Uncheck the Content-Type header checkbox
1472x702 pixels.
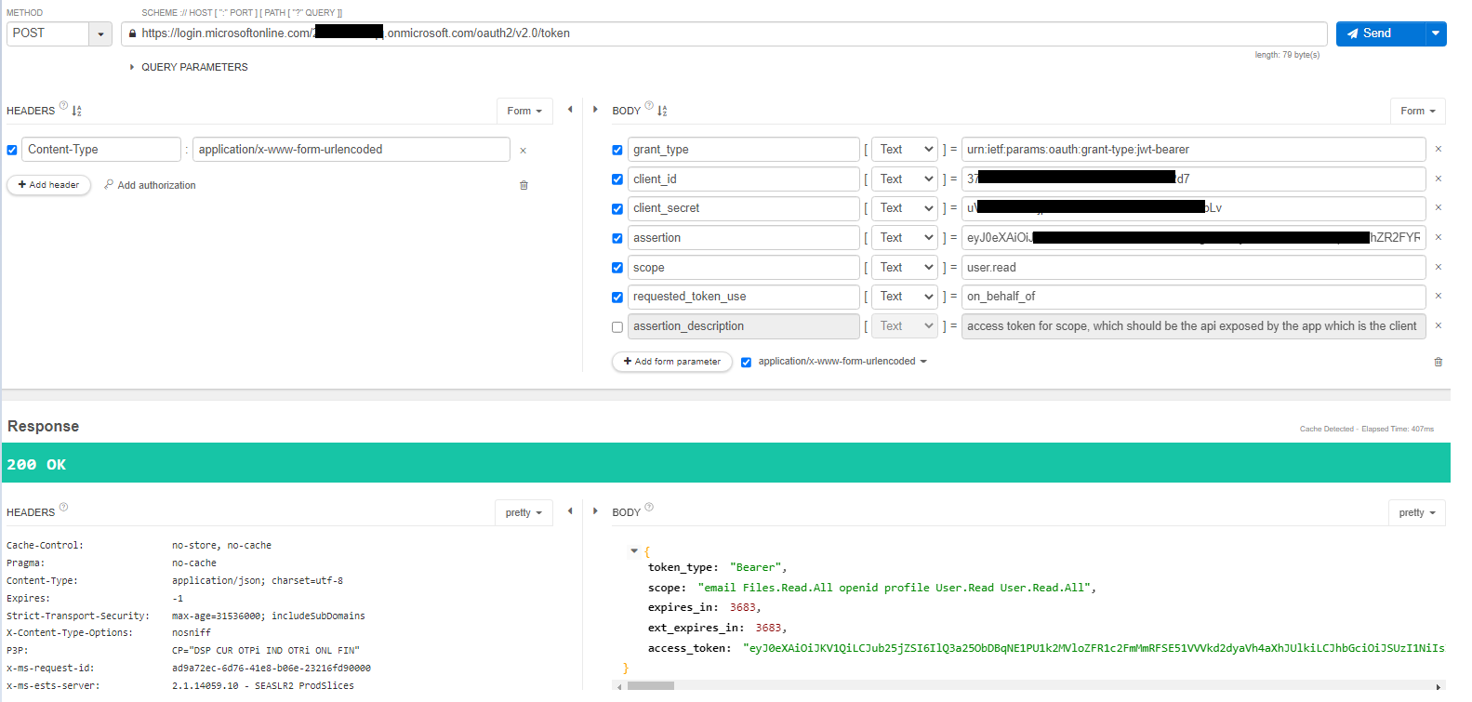point(12,150)
